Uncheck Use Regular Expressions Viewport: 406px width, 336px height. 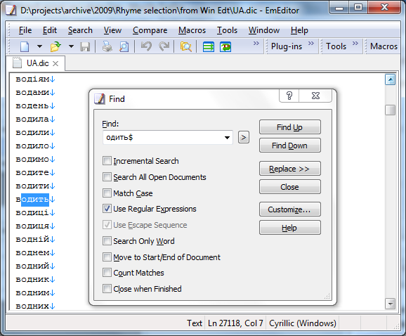coord(107,209)
